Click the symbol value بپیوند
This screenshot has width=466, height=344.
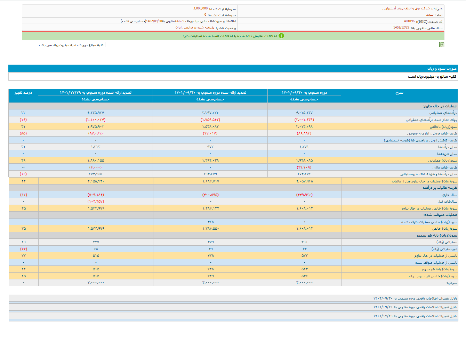tap(430, 15)
